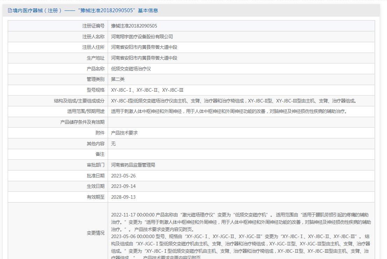
Task: Click the 有效期至 row label
Action: [95, 197]
